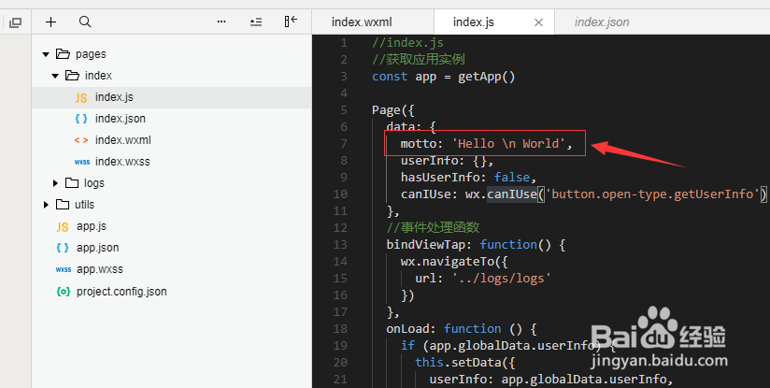
Task: Select the index folder label
Action: [x=98, y=76]
